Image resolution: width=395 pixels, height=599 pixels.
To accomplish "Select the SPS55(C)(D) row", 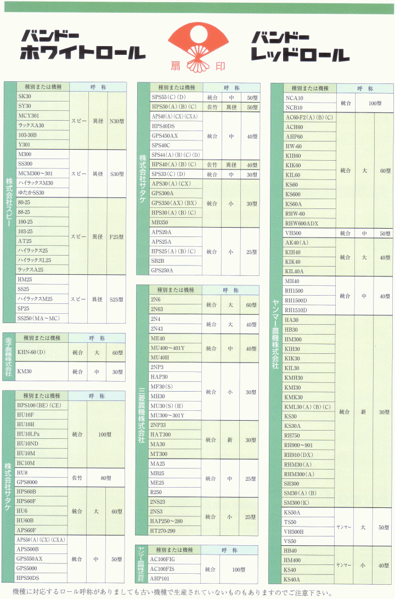I will [177, 97].
